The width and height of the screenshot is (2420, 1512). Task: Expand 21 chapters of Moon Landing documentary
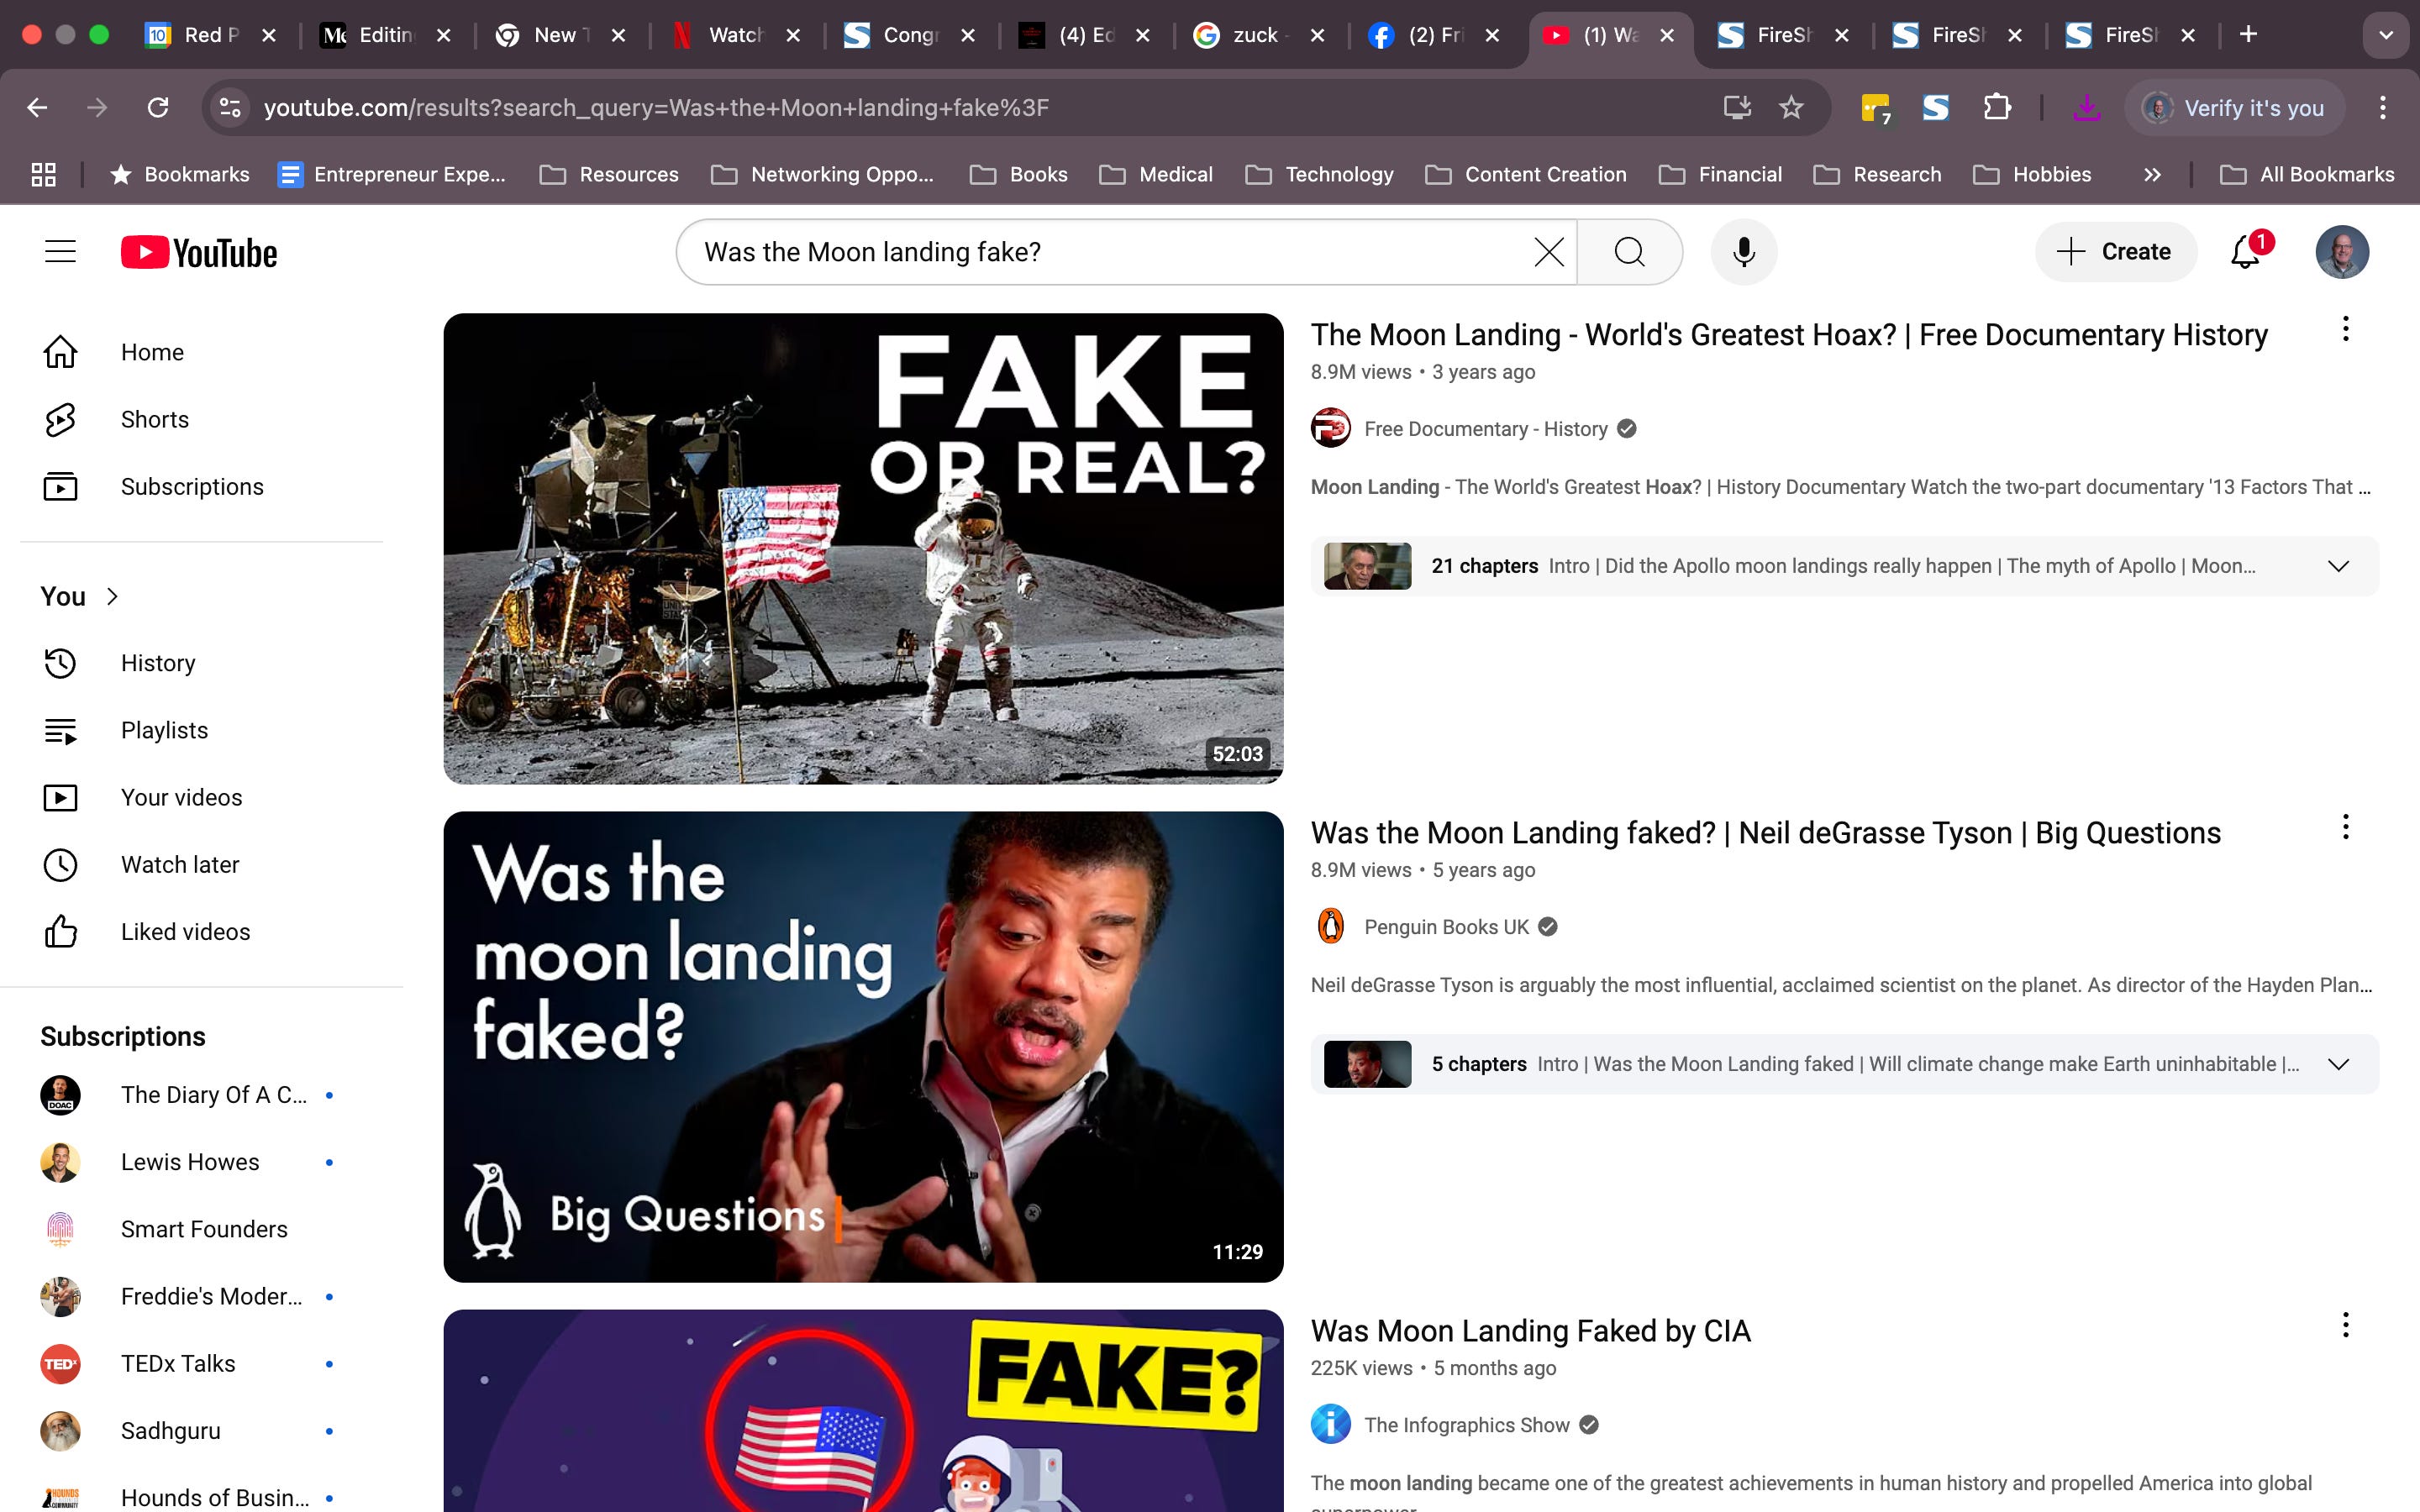point(2337,566)
